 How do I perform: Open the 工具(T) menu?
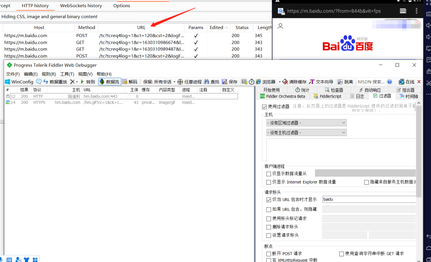(67, 74)
